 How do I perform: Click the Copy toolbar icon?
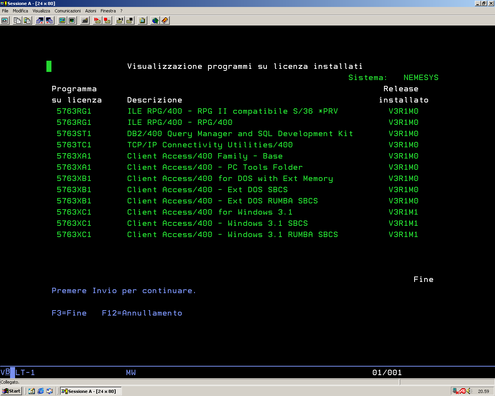click(17, 20)
